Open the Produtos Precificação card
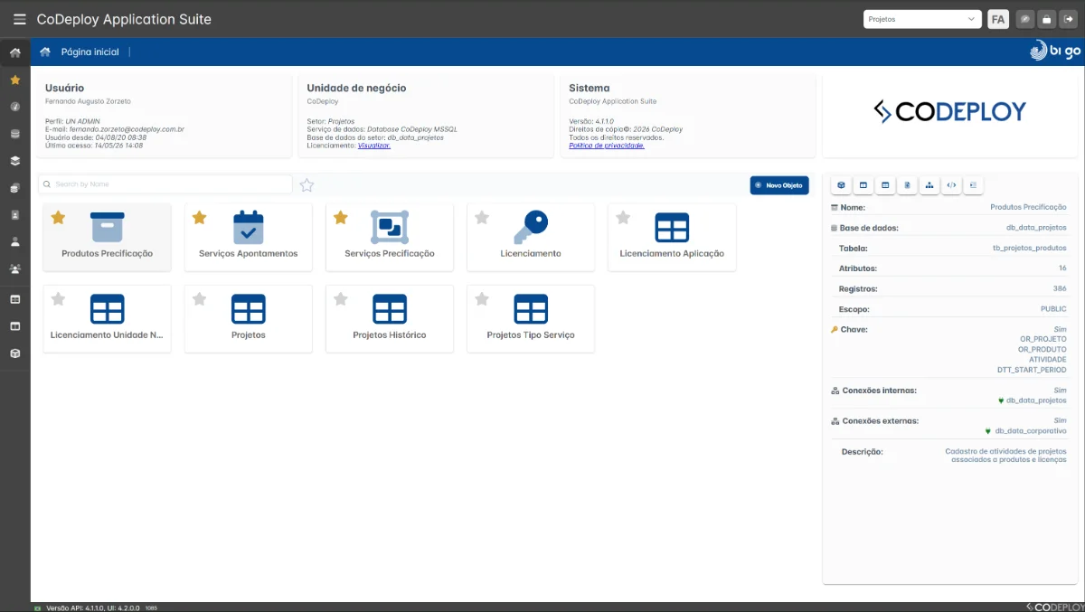Viewport: 1085px width, 612px height. point(107,237)
